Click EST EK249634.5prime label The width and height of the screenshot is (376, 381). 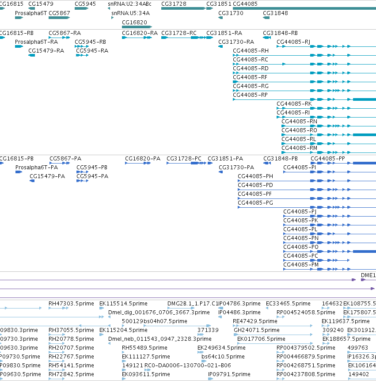coord(221,348)
